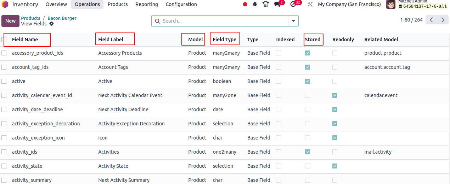This screenshot has width=450, height=184.
Task: Open the Reporting menu
Action: 147,5
